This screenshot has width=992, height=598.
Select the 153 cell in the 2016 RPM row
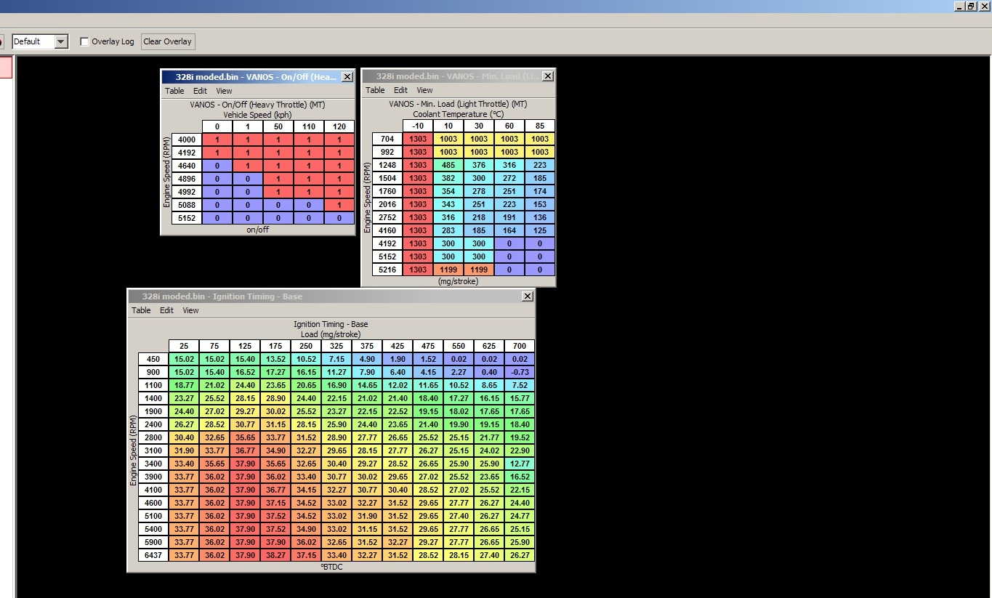tap(540, 204)
